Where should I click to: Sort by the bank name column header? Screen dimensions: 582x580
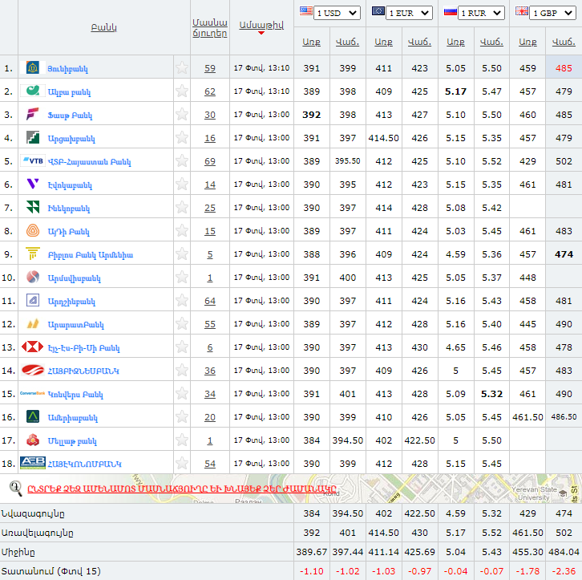(104, 27)
